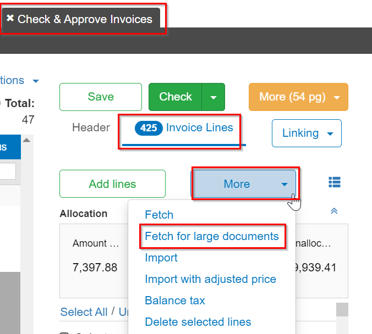Image resolution: width=372 pixels, height=334 pixels.
Task: Pick Import with adjusted price
Action: pyautogui.click(x=210, y=279)
